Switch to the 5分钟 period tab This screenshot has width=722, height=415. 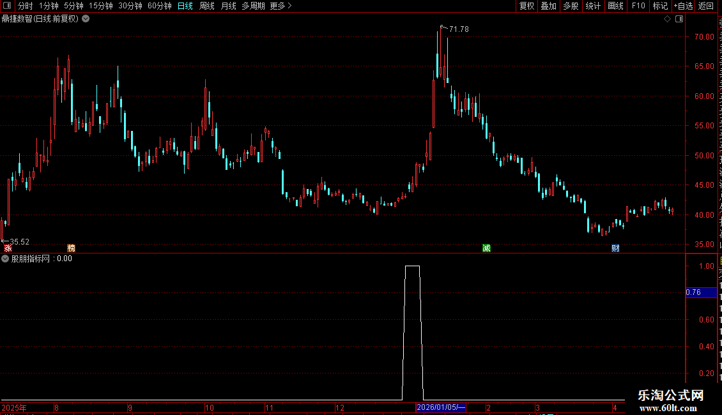pyautogui.click(x=73, y=6)
